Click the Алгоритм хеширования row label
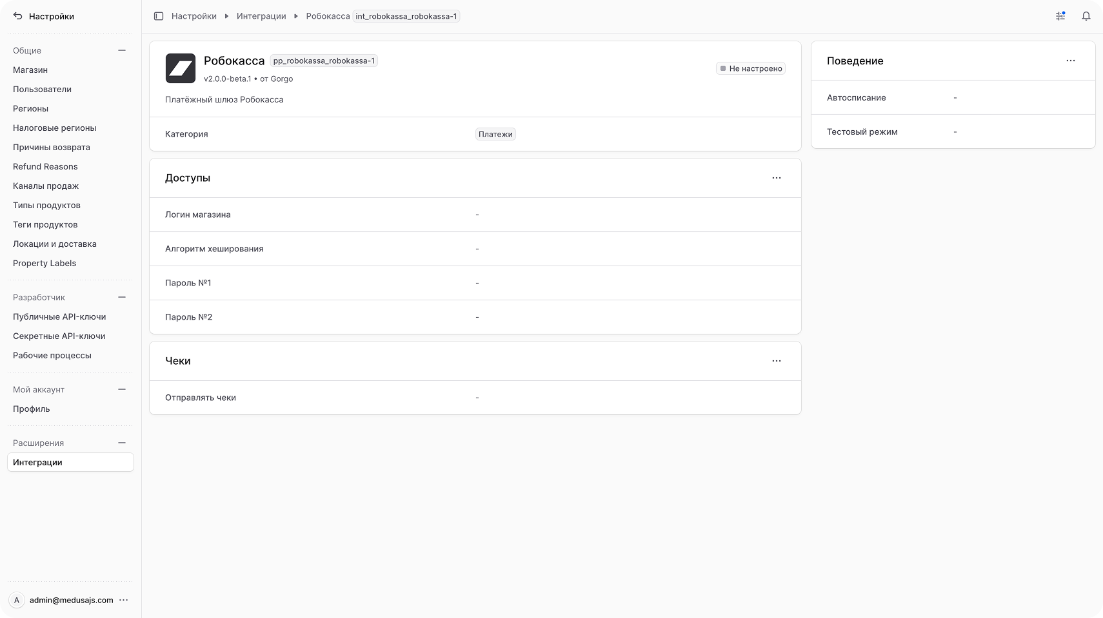Image resolution: width=1103 pixels, height=618 pixels. click(214, 249)
